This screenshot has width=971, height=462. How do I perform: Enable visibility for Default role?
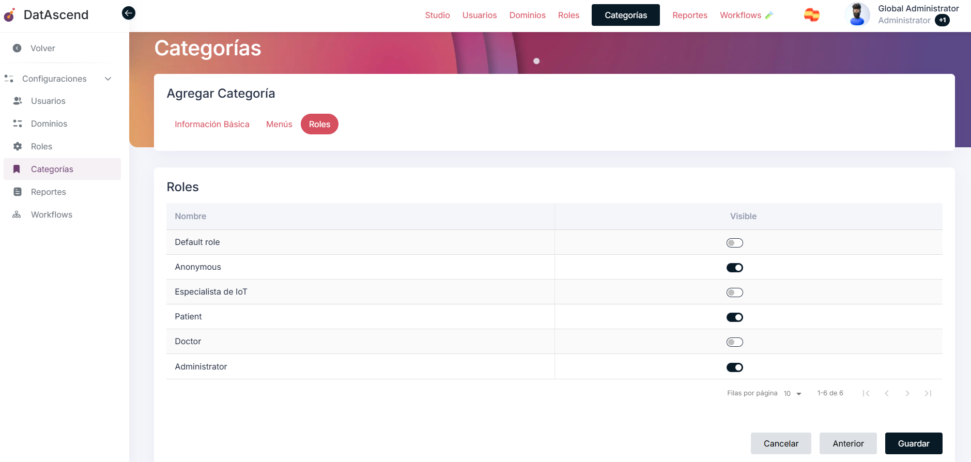[x=734, y=243]
